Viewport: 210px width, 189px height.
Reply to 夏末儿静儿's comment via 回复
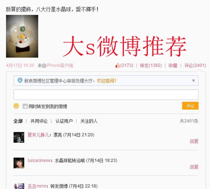194,141
